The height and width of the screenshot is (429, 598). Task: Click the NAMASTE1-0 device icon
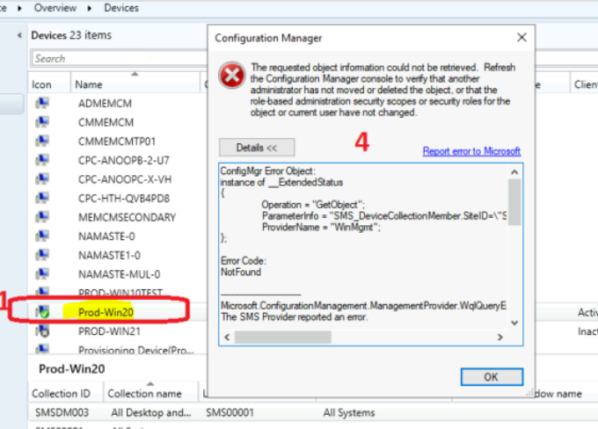[42, 255]
